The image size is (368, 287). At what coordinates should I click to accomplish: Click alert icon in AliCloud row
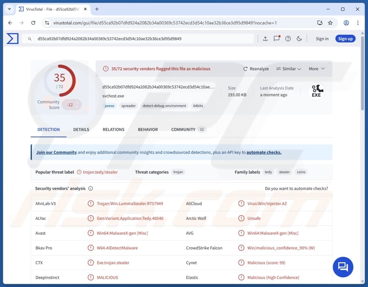[x=241, y=204]
